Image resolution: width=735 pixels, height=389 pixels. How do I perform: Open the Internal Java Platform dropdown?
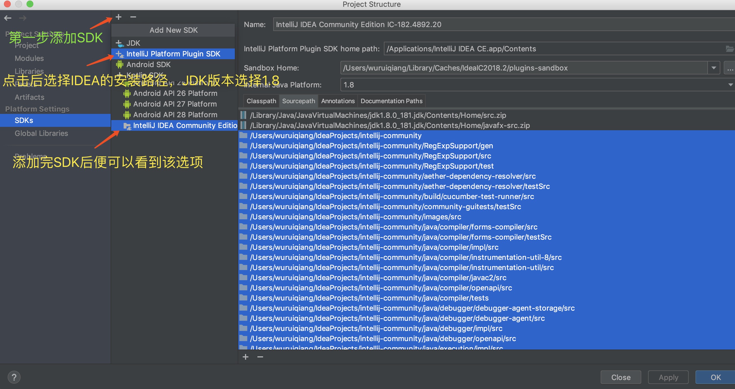[730, 85]
